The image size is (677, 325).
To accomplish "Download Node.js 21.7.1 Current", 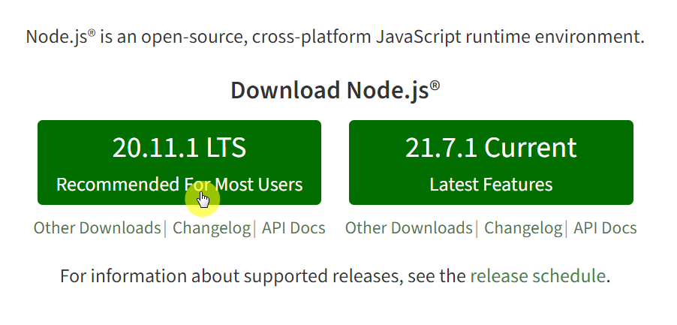I will tap(491, 162).
